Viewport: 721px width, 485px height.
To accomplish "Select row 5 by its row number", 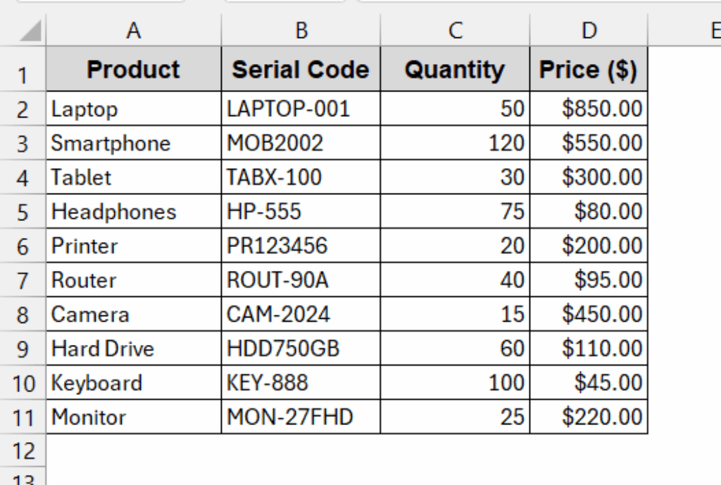I will point(21,211).
